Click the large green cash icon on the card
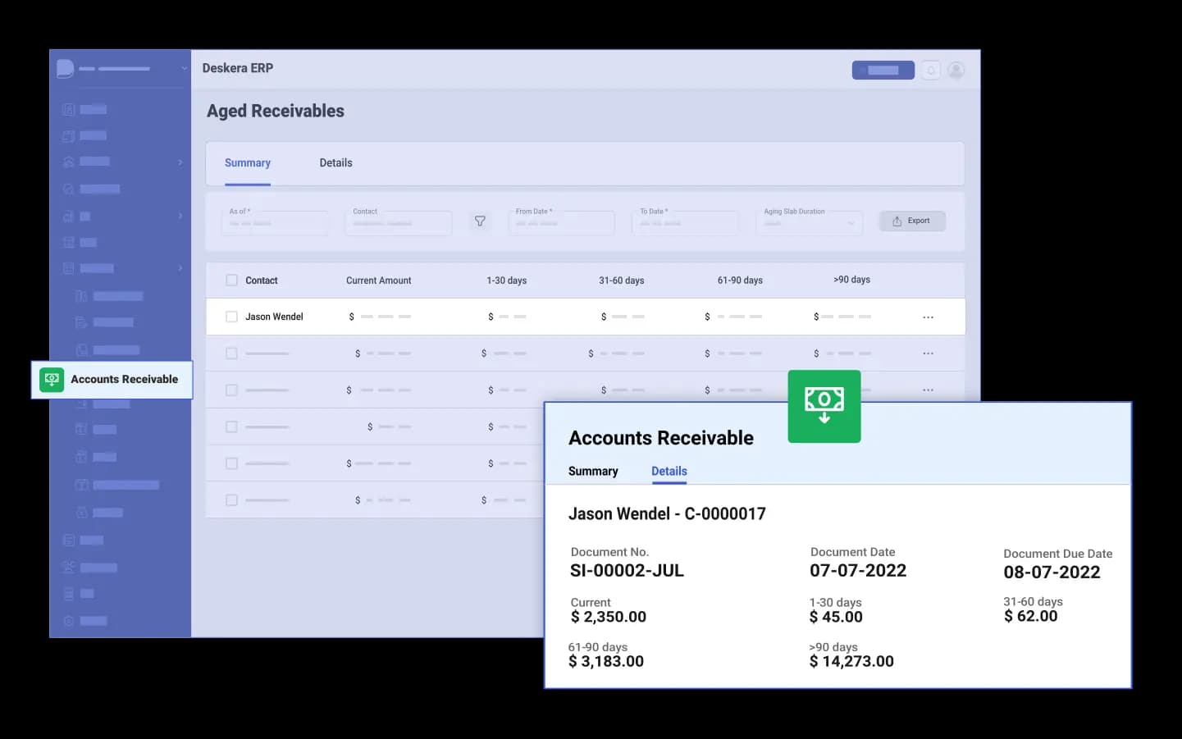The width and height of the screenshot is (1182, 739). point(824,406)
